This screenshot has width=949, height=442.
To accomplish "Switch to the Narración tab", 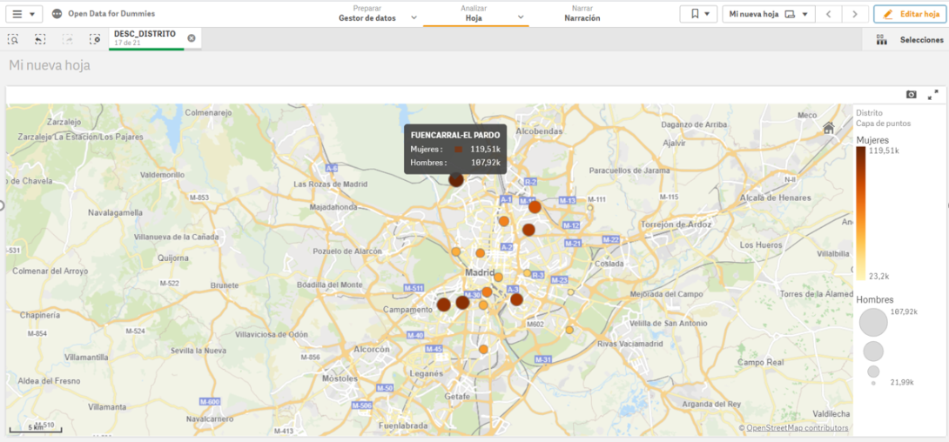I will pyautogui.click(x=582, y=13).
